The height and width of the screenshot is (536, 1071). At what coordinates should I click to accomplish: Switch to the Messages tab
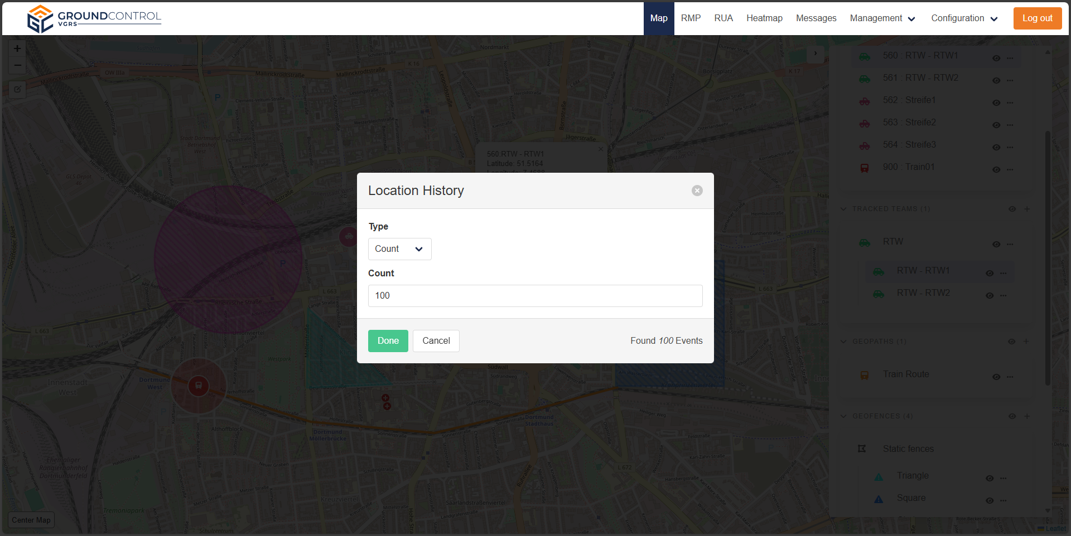pyautogui.click(x=816, y=18)
